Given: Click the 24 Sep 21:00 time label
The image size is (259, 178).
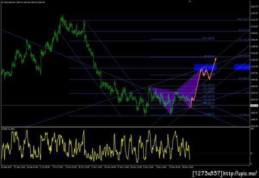Looking at the screenshot, I should click(x=32, y=167).
